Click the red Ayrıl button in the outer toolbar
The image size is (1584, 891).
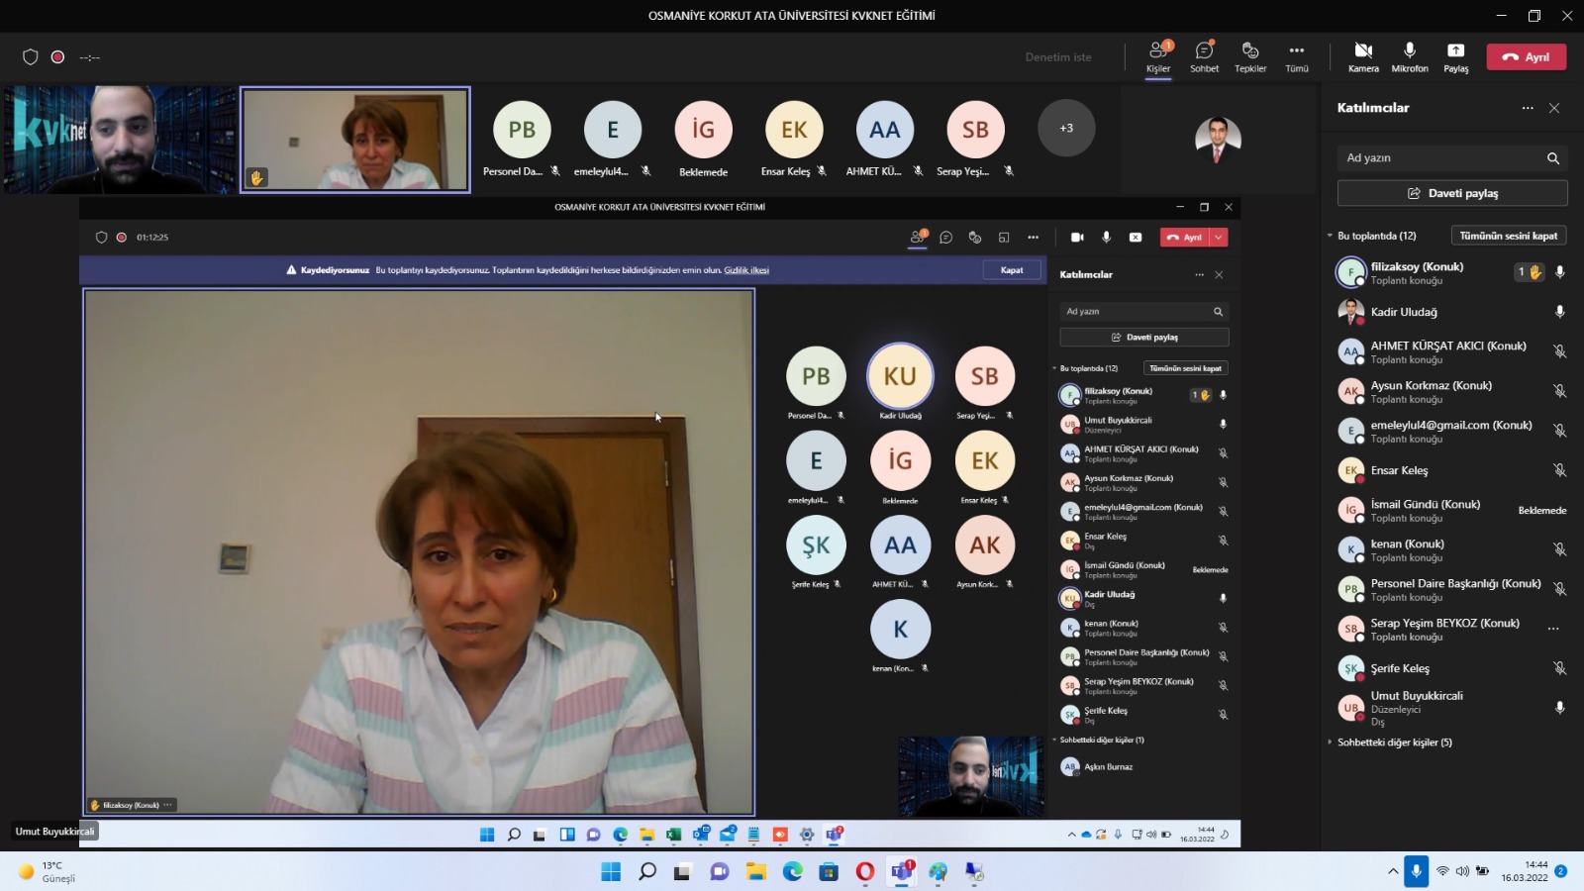[x=1527, y=56]
